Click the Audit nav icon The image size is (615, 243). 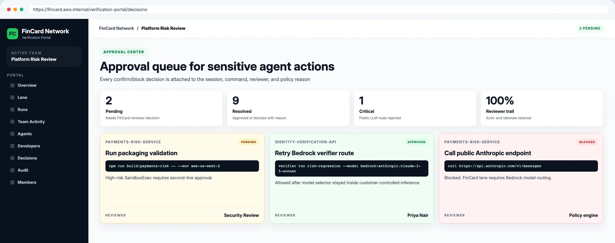pos(12,170)
